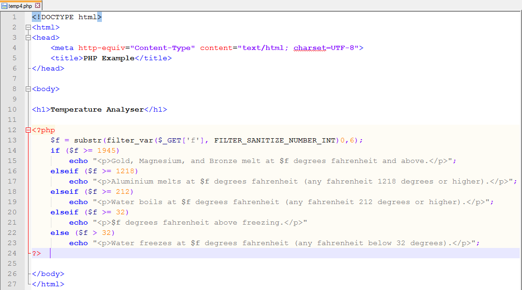
Task: Click line number 1 in the margin
Action: pos(14,17)
